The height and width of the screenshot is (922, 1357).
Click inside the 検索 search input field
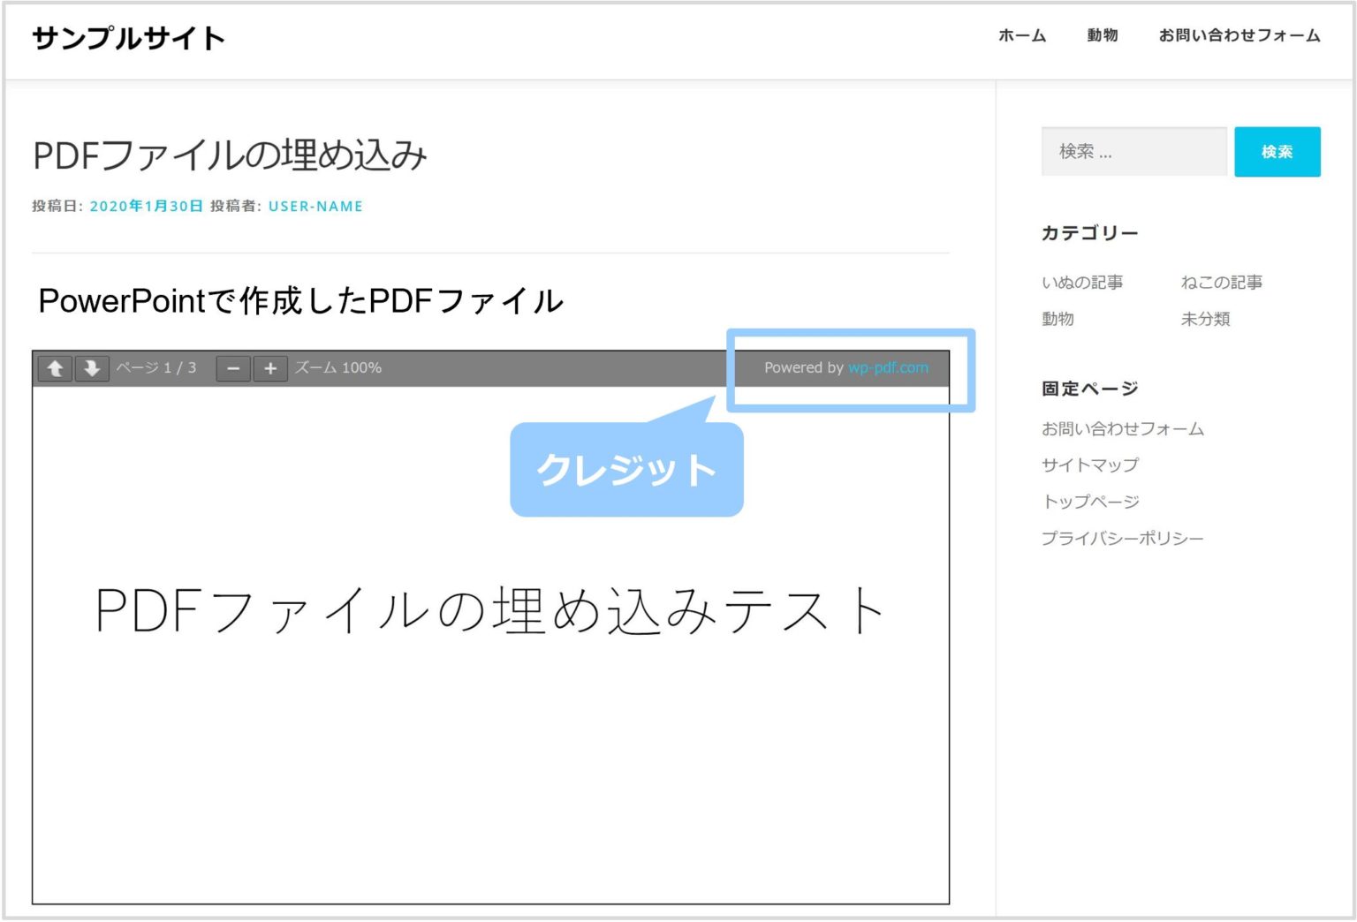coord(1133,151)
